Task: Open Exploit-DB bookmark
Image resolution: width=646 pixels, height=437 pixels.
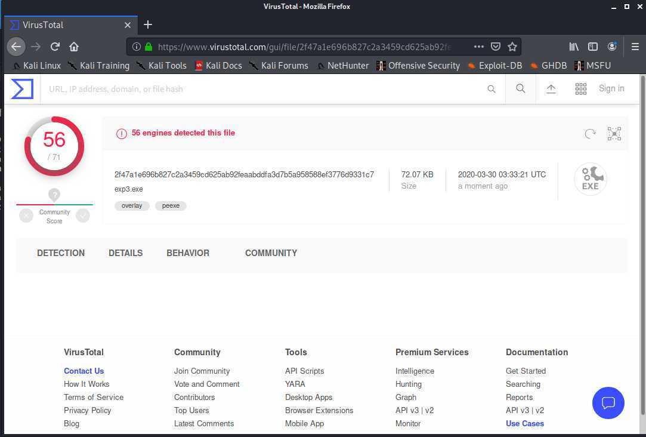Action: (x=495, y=66)
